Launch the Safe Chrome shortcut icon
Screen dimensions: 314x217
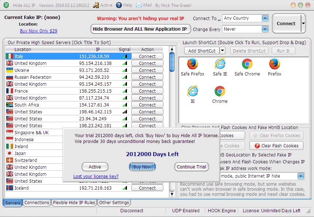pyautogui.click(x=247, y=64)
